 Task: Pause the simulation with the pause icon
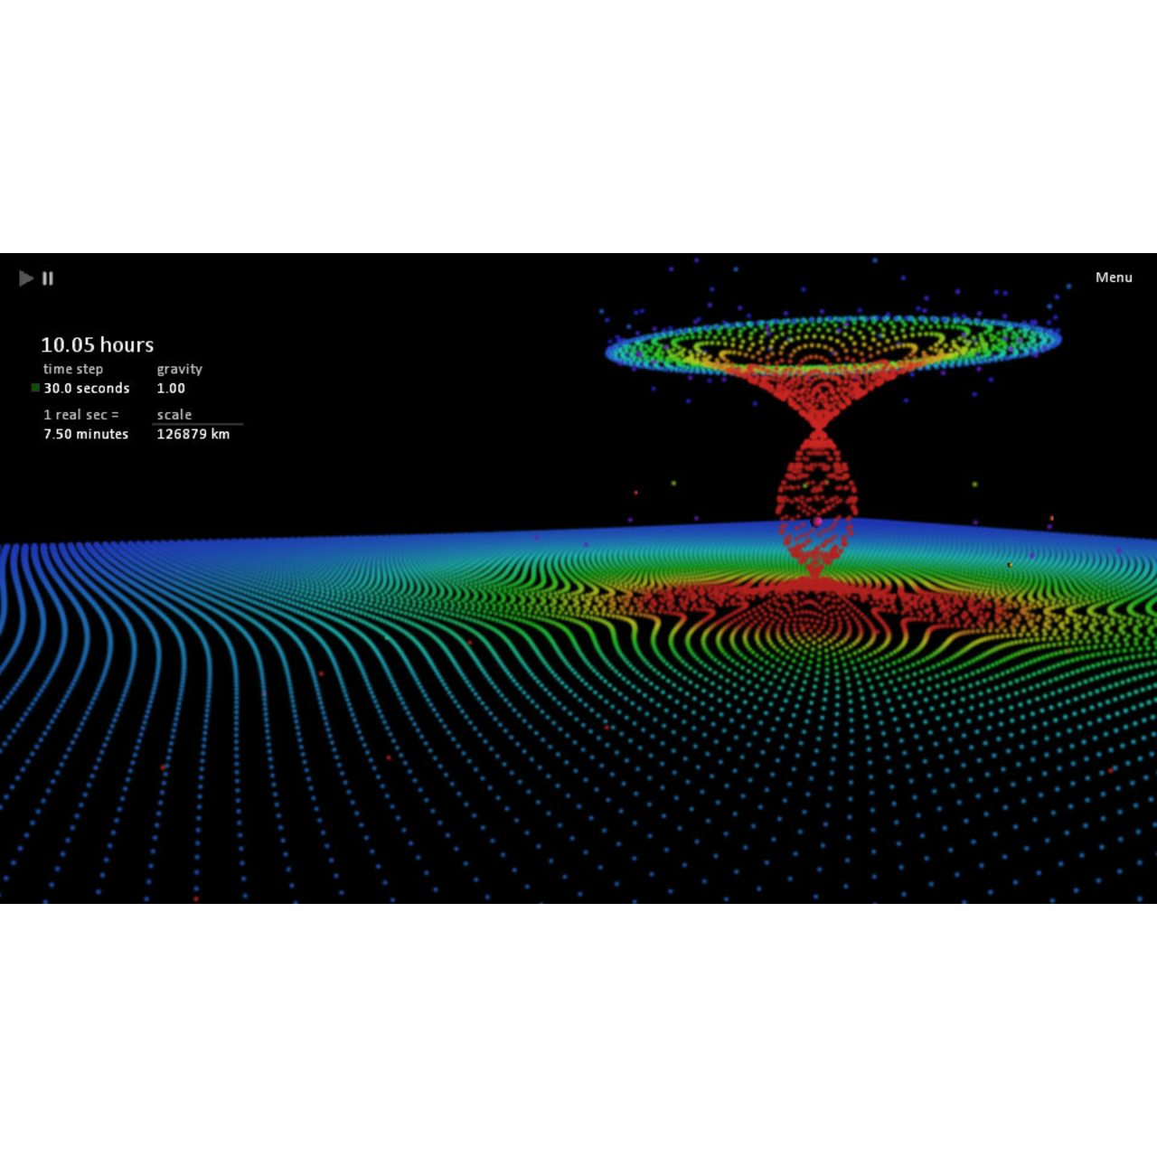pos(48,278)
